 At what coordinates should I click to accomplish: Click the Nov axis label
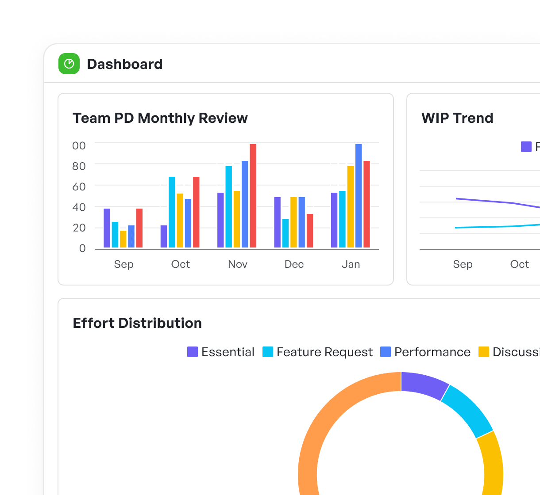point(238,264)
